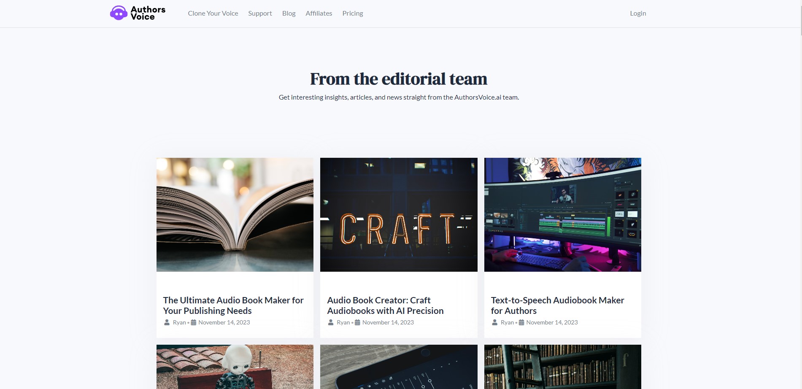Open Text-to-Speech Audiobook Maker for Authors article
Image resolution: width=802 pixels, height=389 pixels.
[557, 305]
